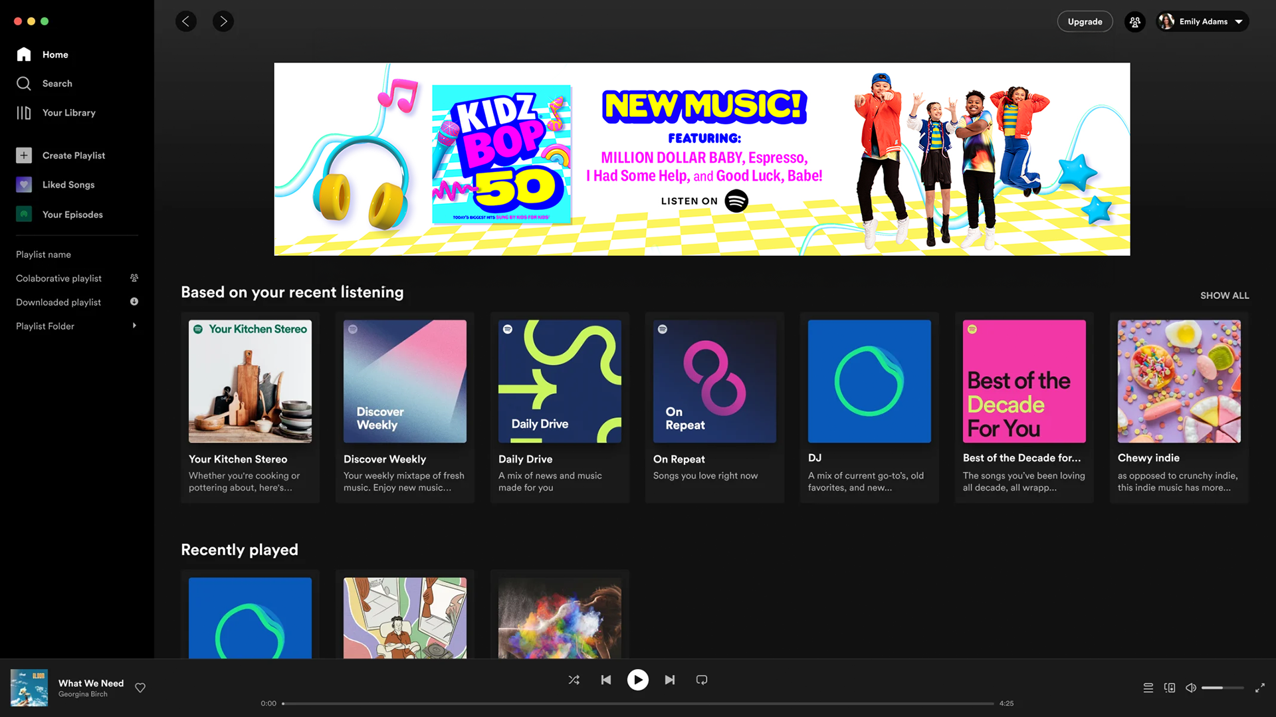The height and width of the screenshot is (717, 1276).
Task: Click the track progress bar
Action: click(638, 703)
